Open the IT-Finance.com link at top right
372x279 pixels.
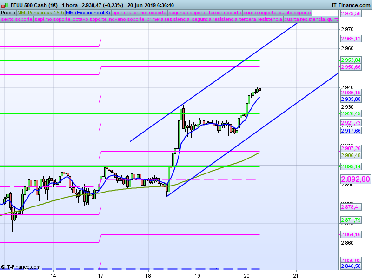point(351,5)
